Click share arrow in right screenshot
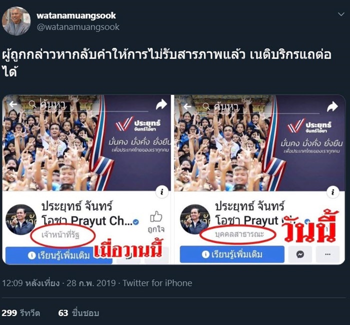The height and width of the screenshot is (325, 350). pyautogui.click(x=332, y=106)
